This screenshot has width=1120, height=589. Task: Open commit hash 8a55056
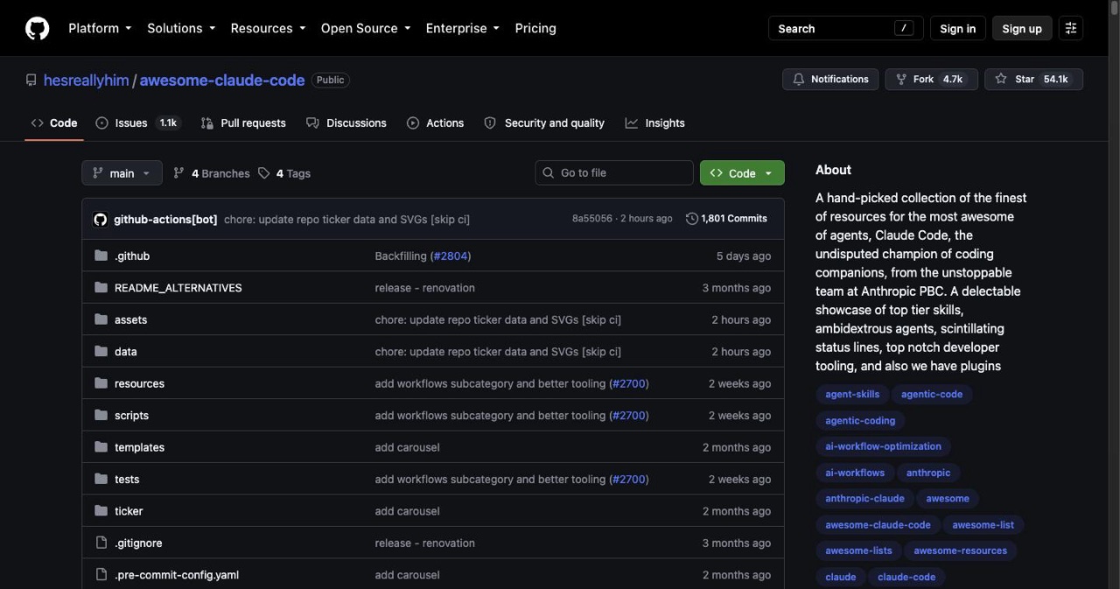(x=592, y=219)
